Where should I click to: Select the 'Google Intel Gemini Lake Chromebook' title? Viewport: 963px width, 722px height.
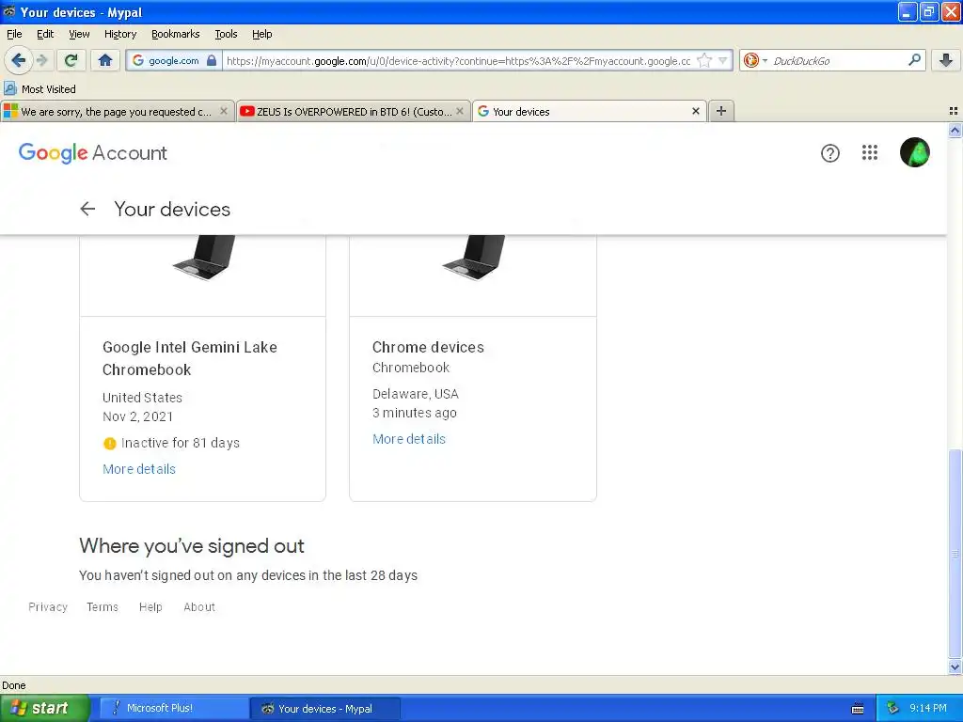(190, 358)
